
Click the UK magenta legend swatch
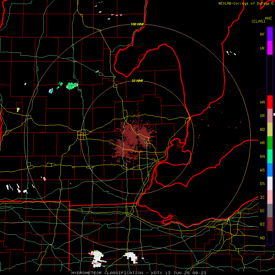(x=270, y=48)
